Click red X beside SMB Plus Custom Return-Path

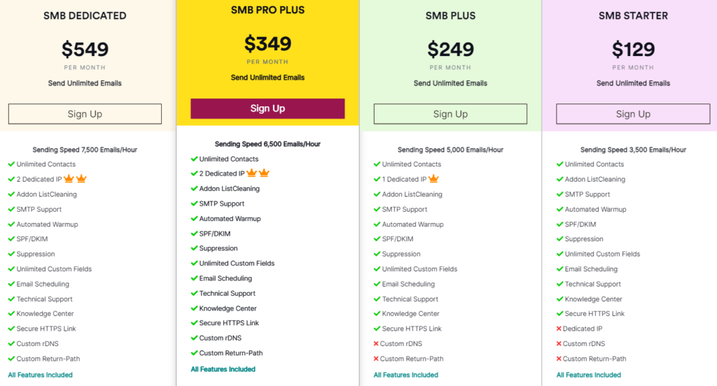(x=376, y=359)
